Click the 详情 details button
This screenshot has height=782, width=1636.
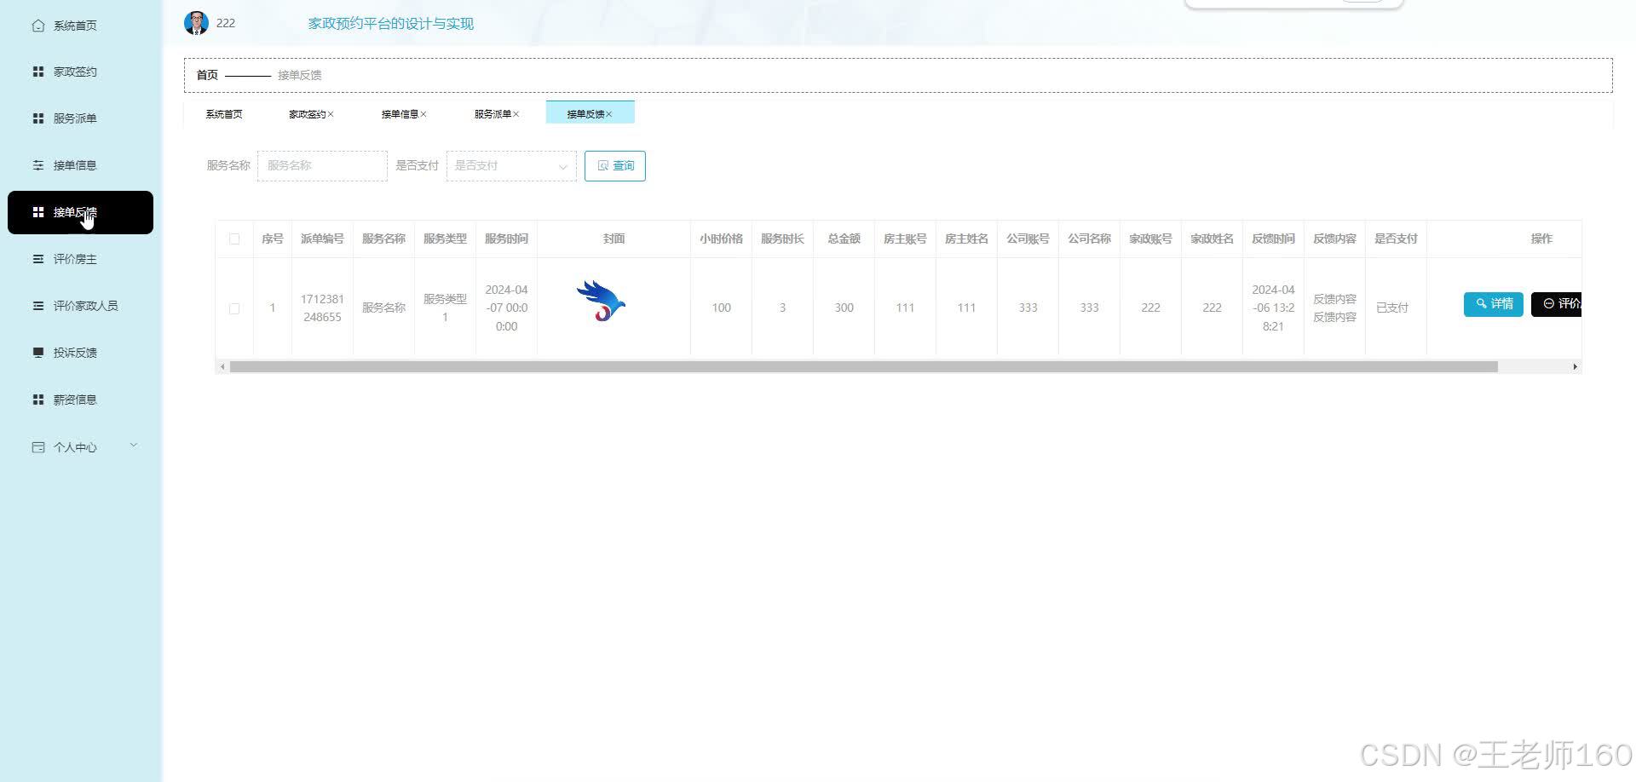click(1494, 304)
